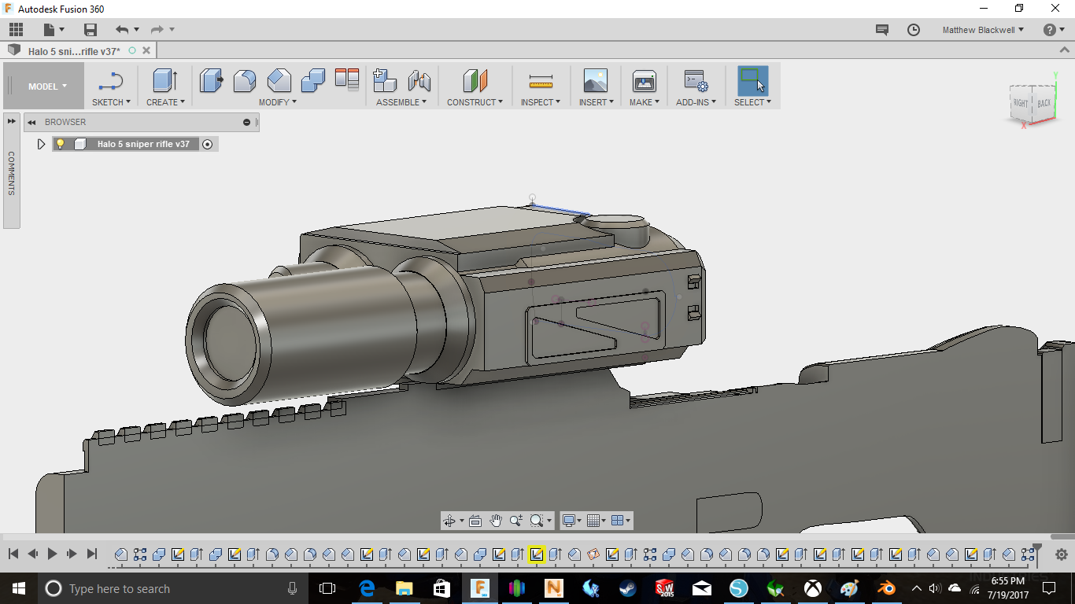The image size is (1075, 604).
Task: Click the Create Sketch tool icon
Action: tap(111, 80)
